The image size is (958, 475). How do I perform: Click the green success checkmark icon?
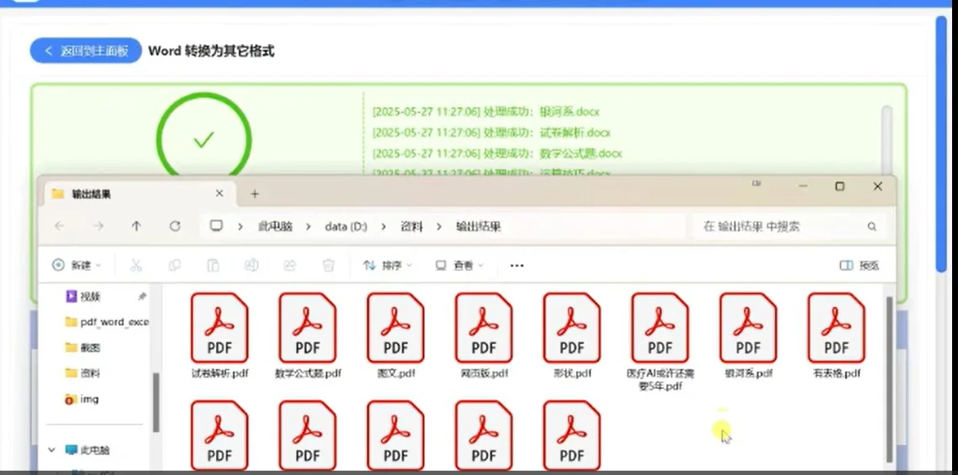(x=203, y=140)
